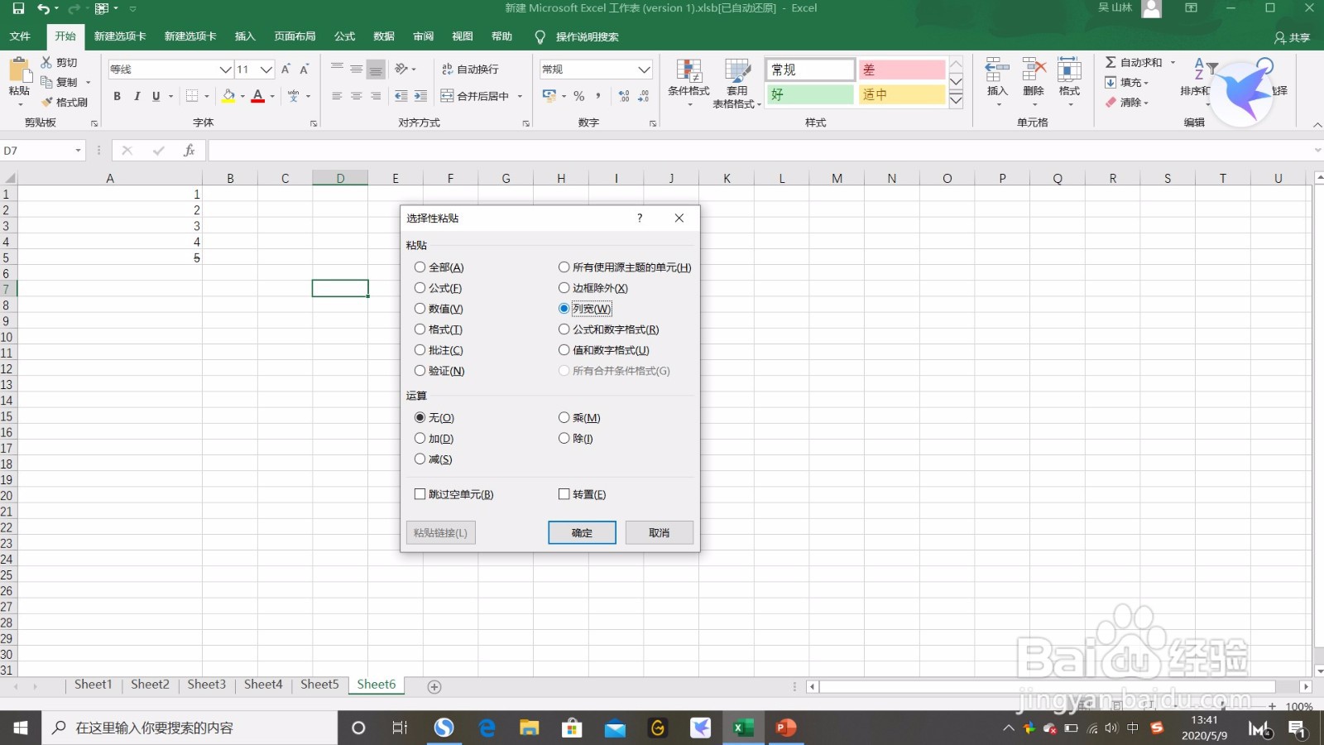
Task: Open Format as Table styles
Action: [x=737, y=83]
